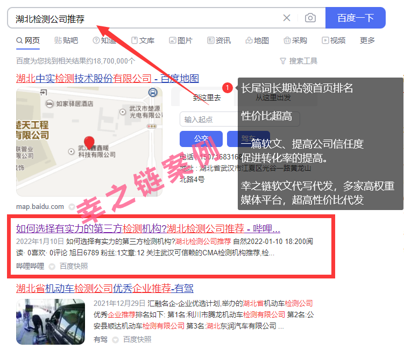Open the dropdown icon next to map.baidu.com
Viewport: 404px width, 356px height.
(72, 207)
